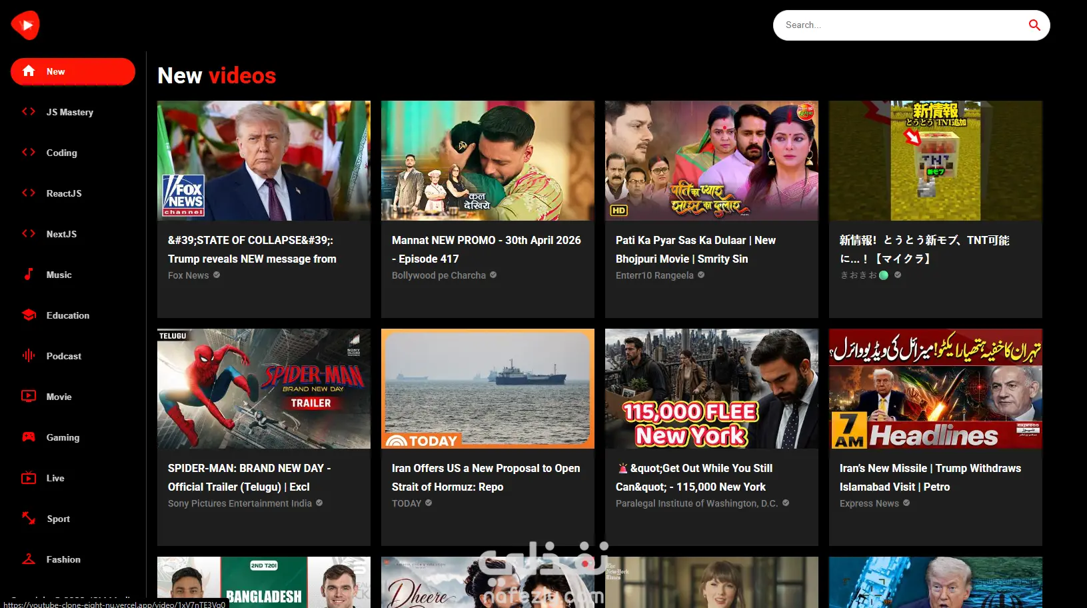The width and height of the screenshot is (1087, 608).
Task: Click the Fashion hanger icon
Action: click(x=29, y=559)
